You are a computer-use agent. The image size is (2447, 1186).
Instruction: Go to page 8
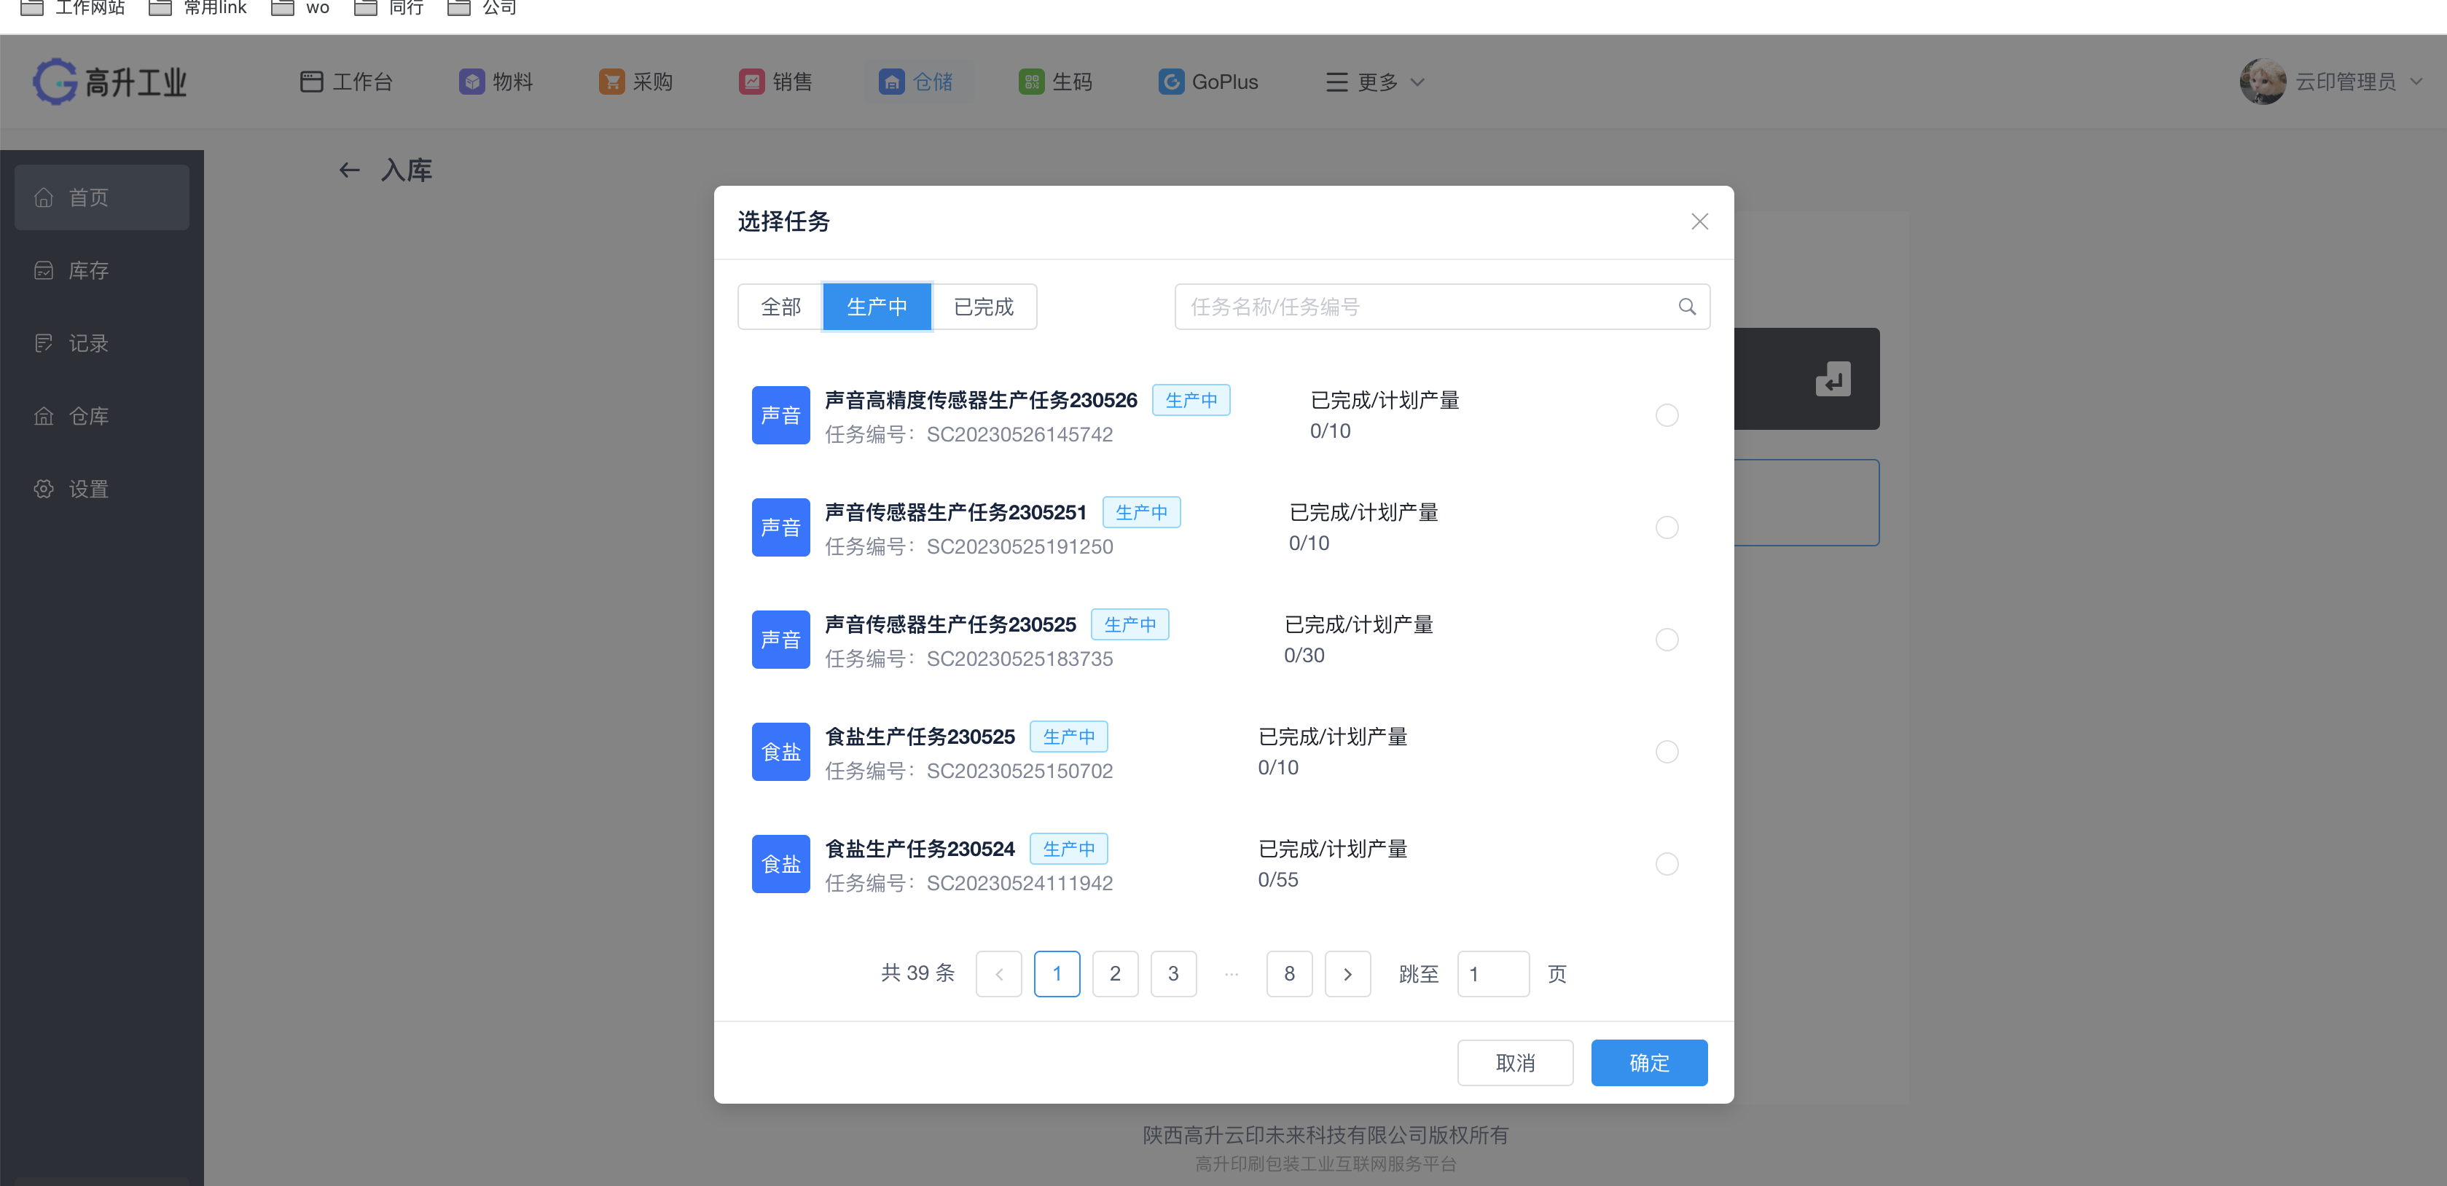coord(1289,973)
